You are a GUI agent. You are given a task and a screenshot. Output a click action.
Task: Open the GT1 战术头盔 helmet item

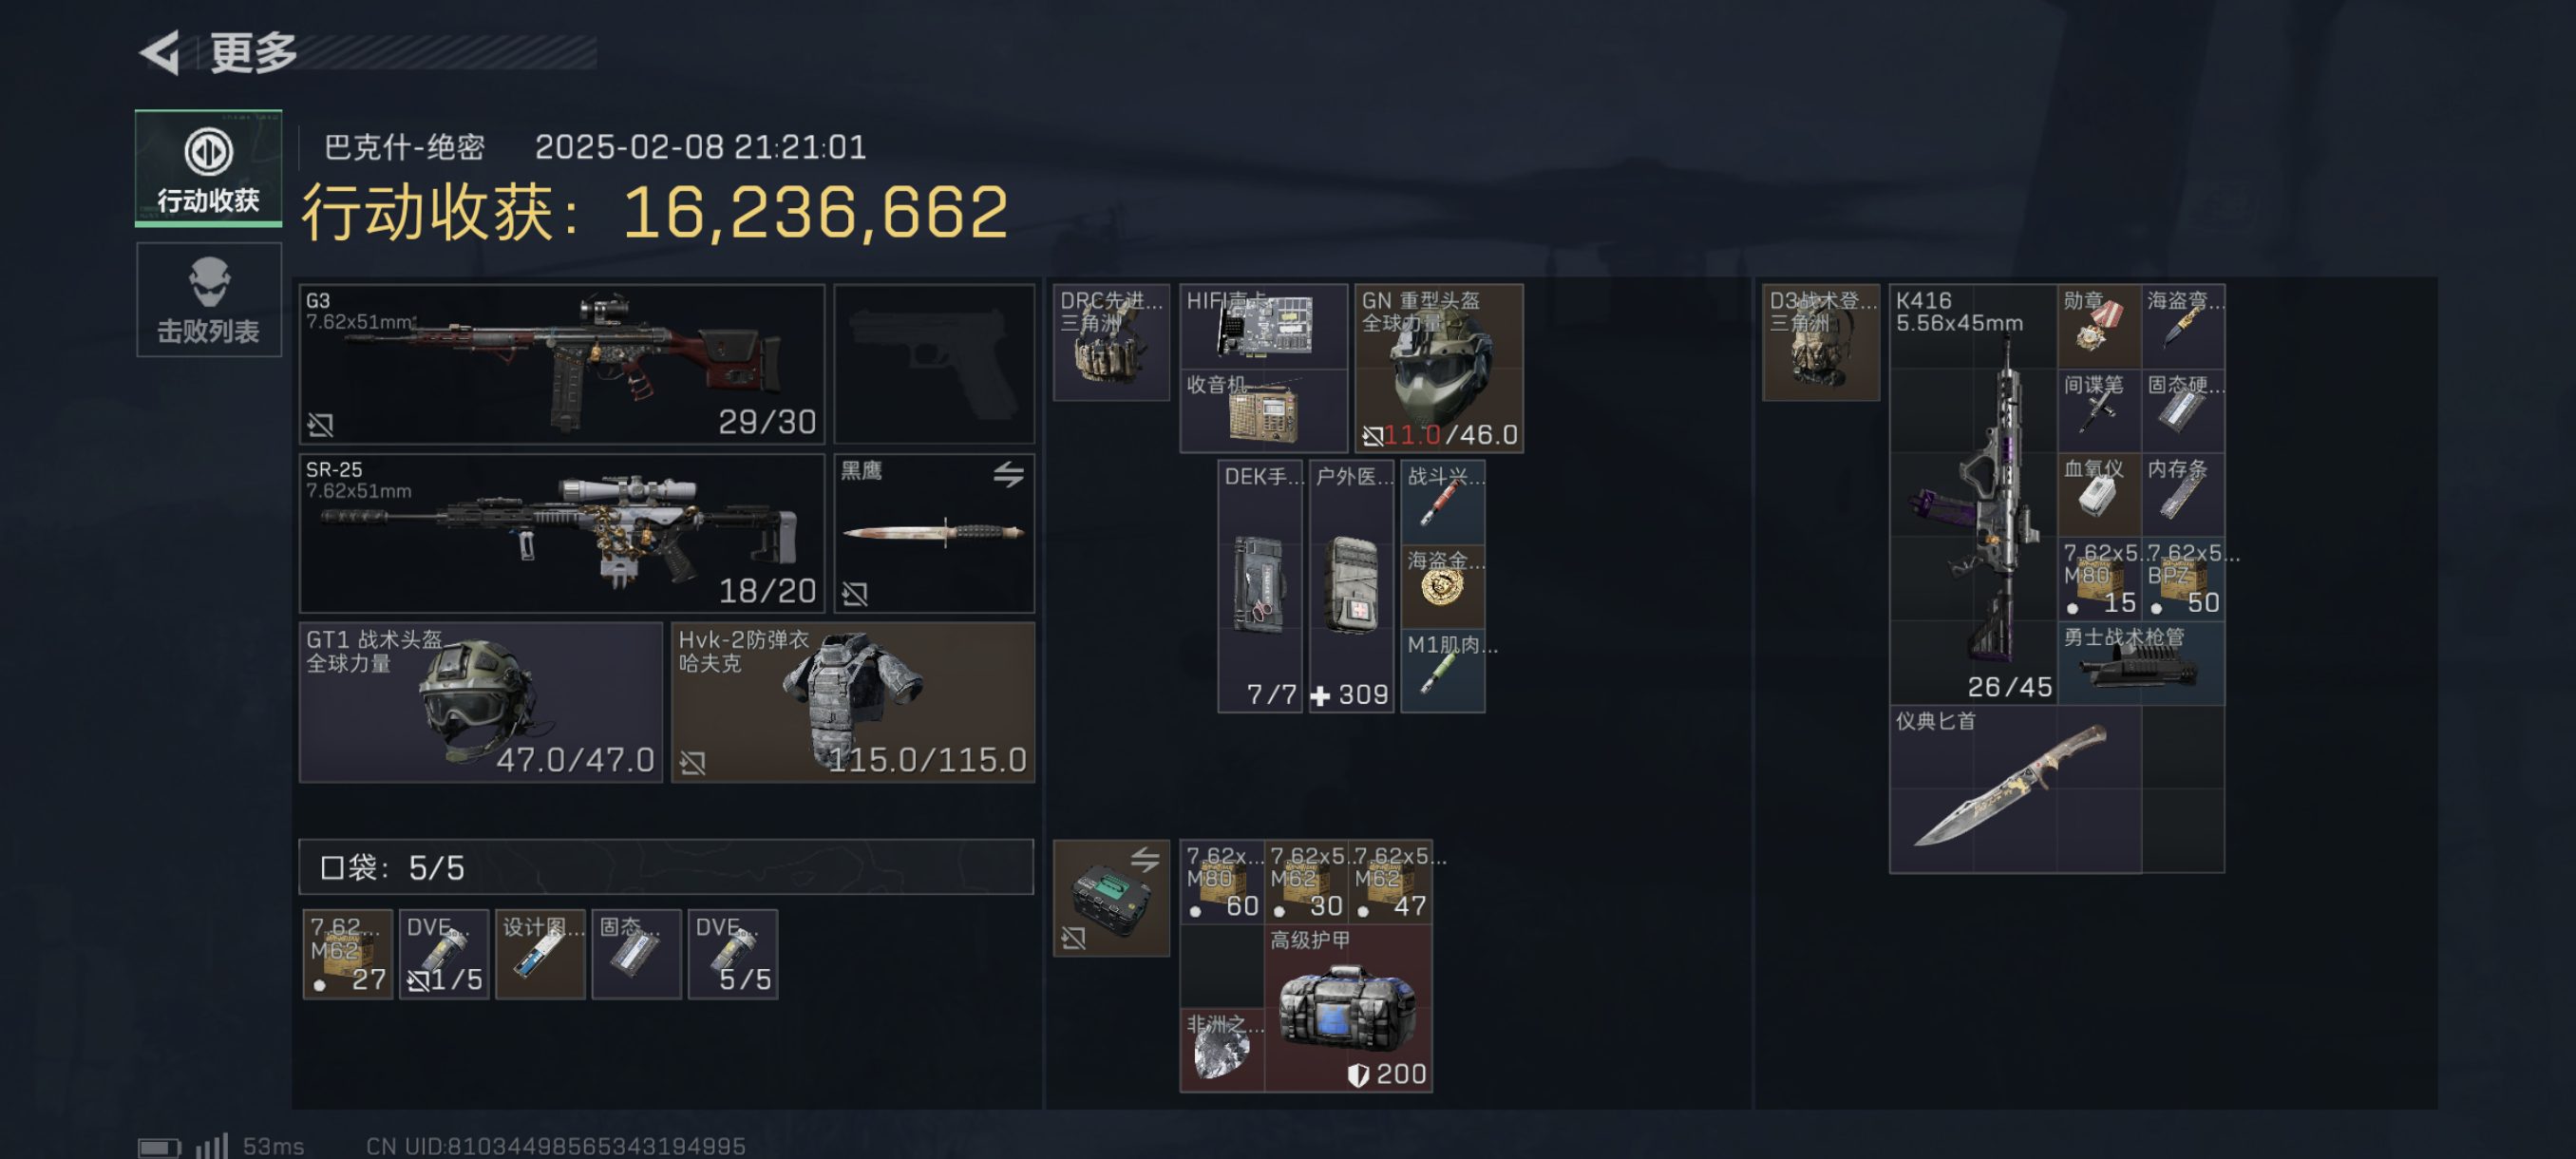click(x=481, y=702)
